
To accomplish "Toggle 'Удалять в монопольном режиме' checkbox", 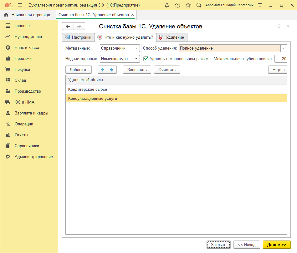I will click(146, 59).
